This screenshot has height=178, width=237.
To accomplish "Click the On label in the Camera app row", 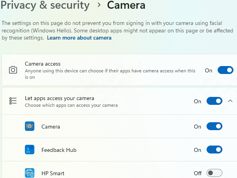I will pyautogui.click(x=197, y=127).
